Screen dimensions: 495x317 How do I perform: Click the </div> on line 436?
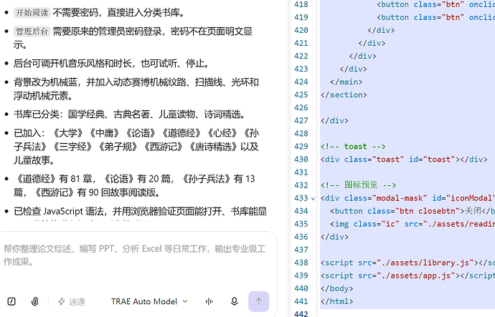[x=334, y=237]
